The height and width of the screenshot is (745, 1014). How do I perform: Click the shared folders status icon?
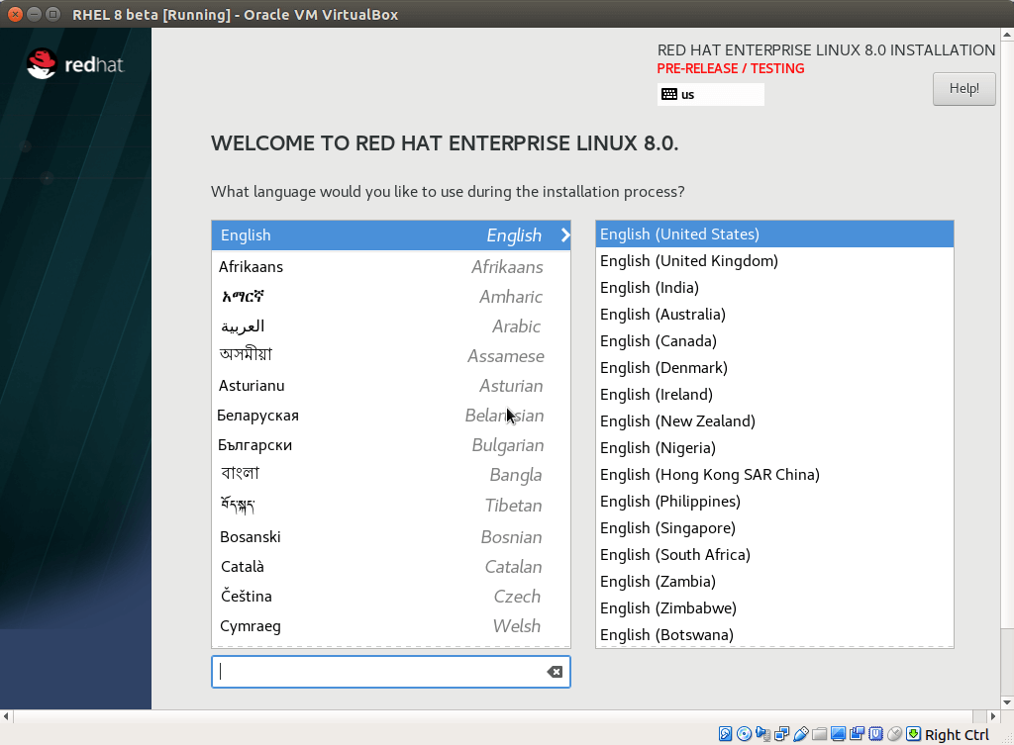[x=820, y=734]
